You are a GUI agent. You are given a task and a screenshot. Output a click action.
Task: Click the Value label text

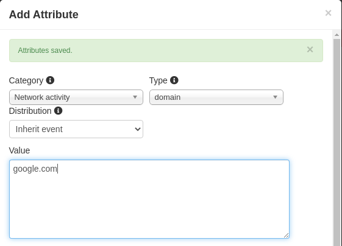tap(20, 150)
